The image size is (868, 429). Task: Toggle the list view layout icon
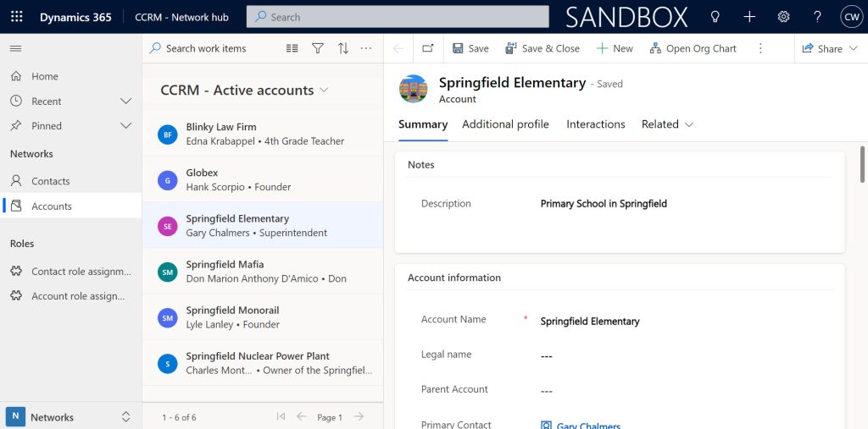point(292,49)
